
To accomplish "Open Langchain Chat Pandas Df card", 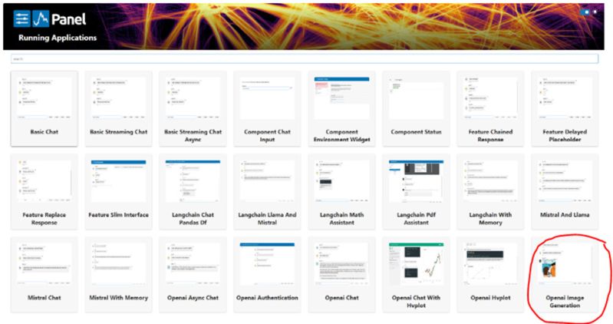I will [193, 192].
